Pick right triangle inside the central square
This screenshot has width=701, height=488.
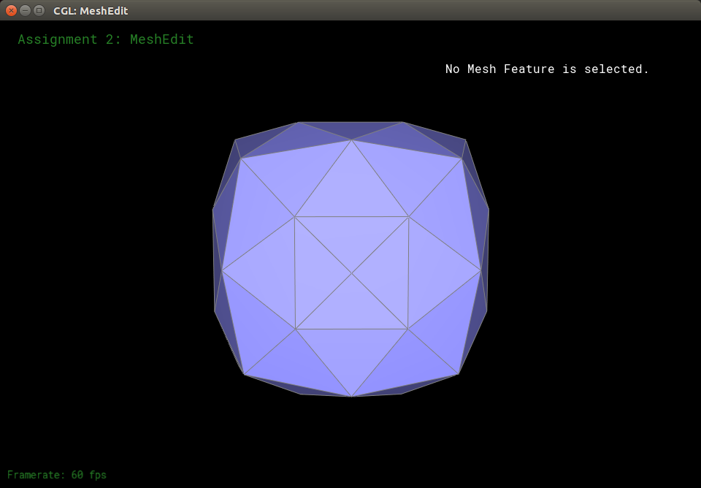click(x=390, y=272)
